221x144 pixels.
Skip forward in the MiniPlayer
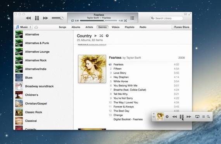[189, 117]
